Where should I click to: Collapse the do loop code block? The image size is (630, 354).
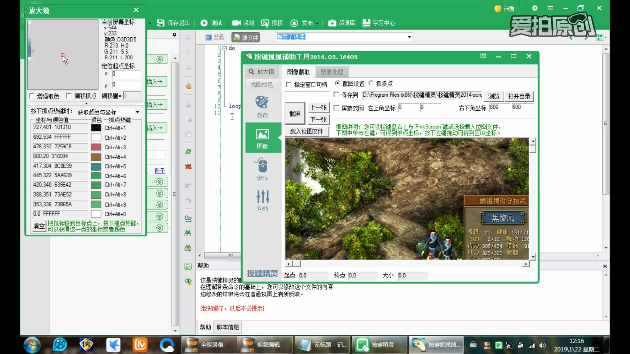coord(225,48)
